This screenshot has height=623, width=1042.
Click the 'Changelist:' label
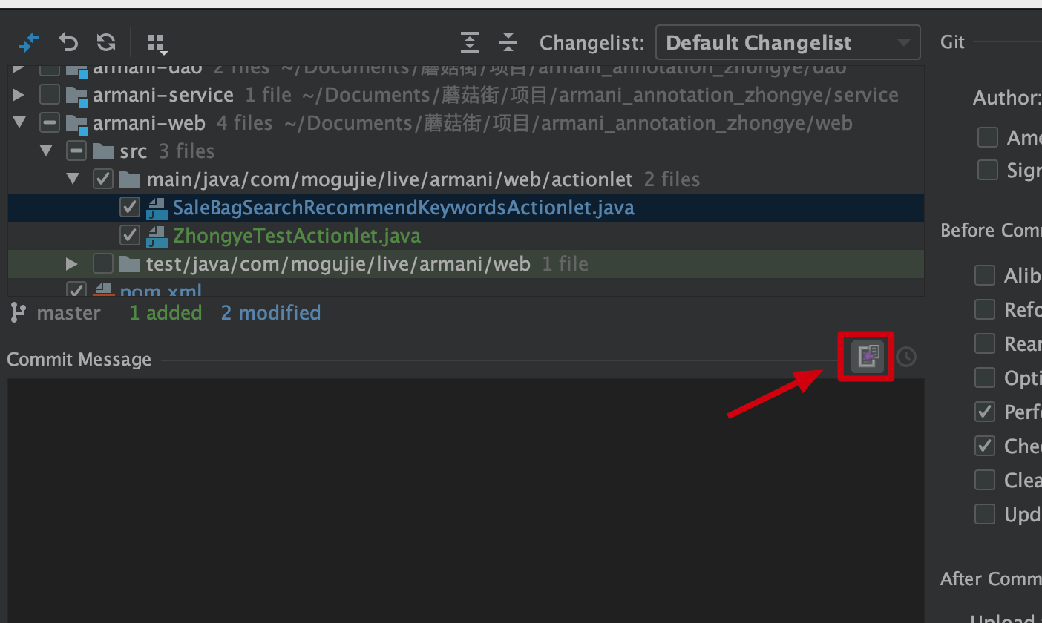pos(592,43)
